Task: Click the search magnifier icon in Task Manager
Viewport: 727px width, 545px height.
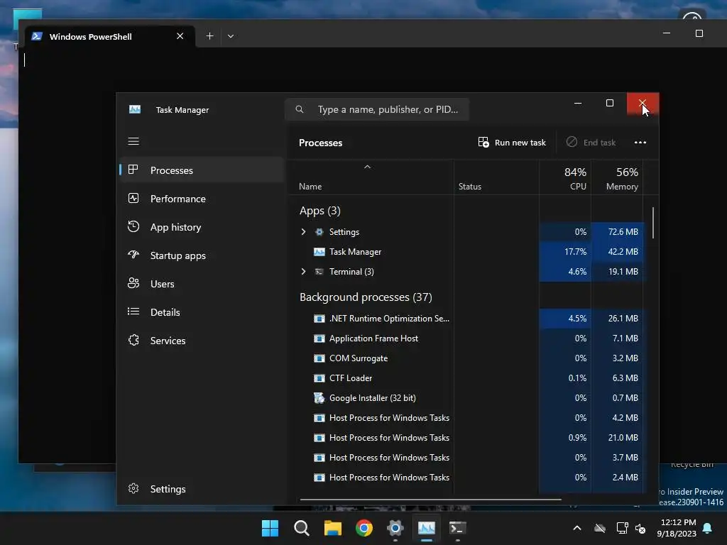Action: 300,109
